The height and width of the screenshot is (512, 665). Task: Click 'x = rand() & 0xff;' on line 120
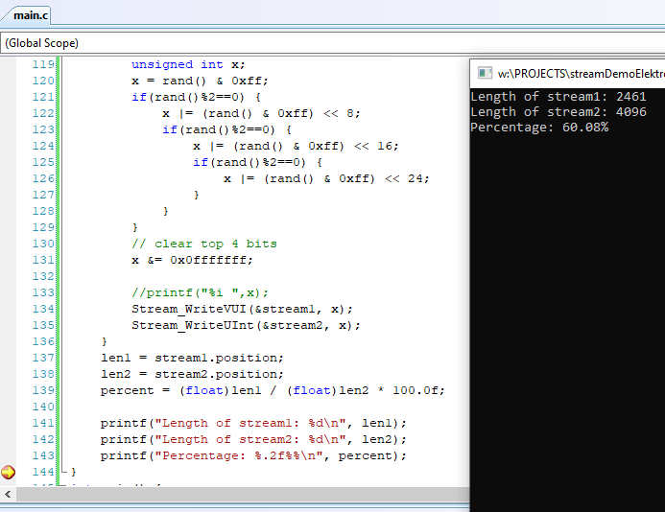coord(200,81)
